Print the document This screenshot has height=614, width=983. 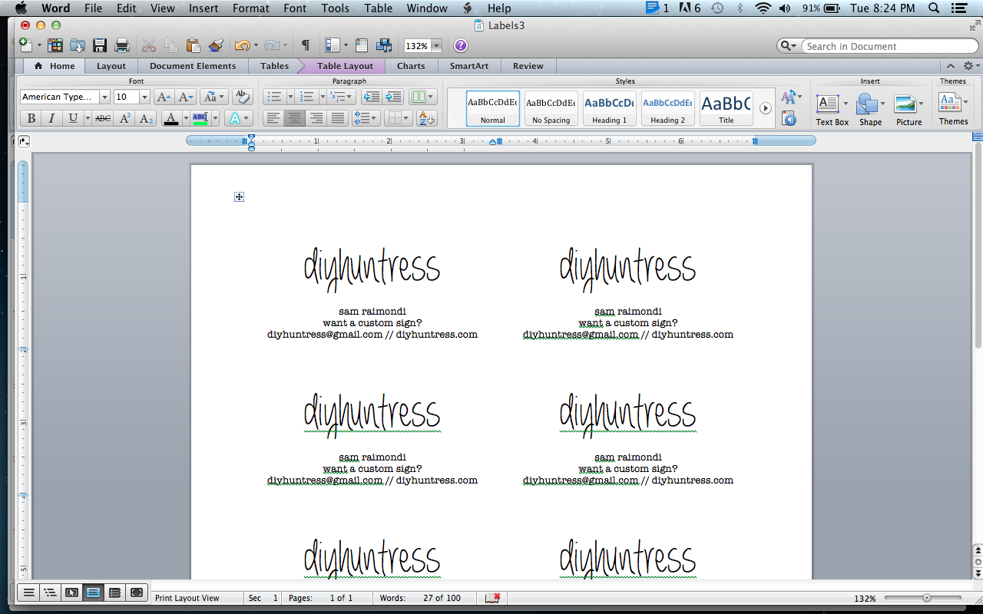click(122, 45)
